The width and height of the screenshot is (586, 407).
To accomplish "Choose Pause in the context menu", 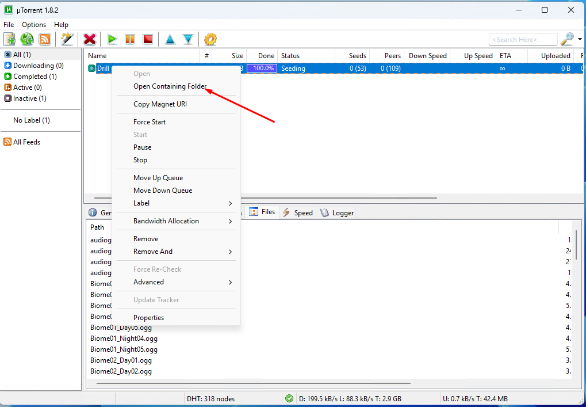I will point(176,147).
